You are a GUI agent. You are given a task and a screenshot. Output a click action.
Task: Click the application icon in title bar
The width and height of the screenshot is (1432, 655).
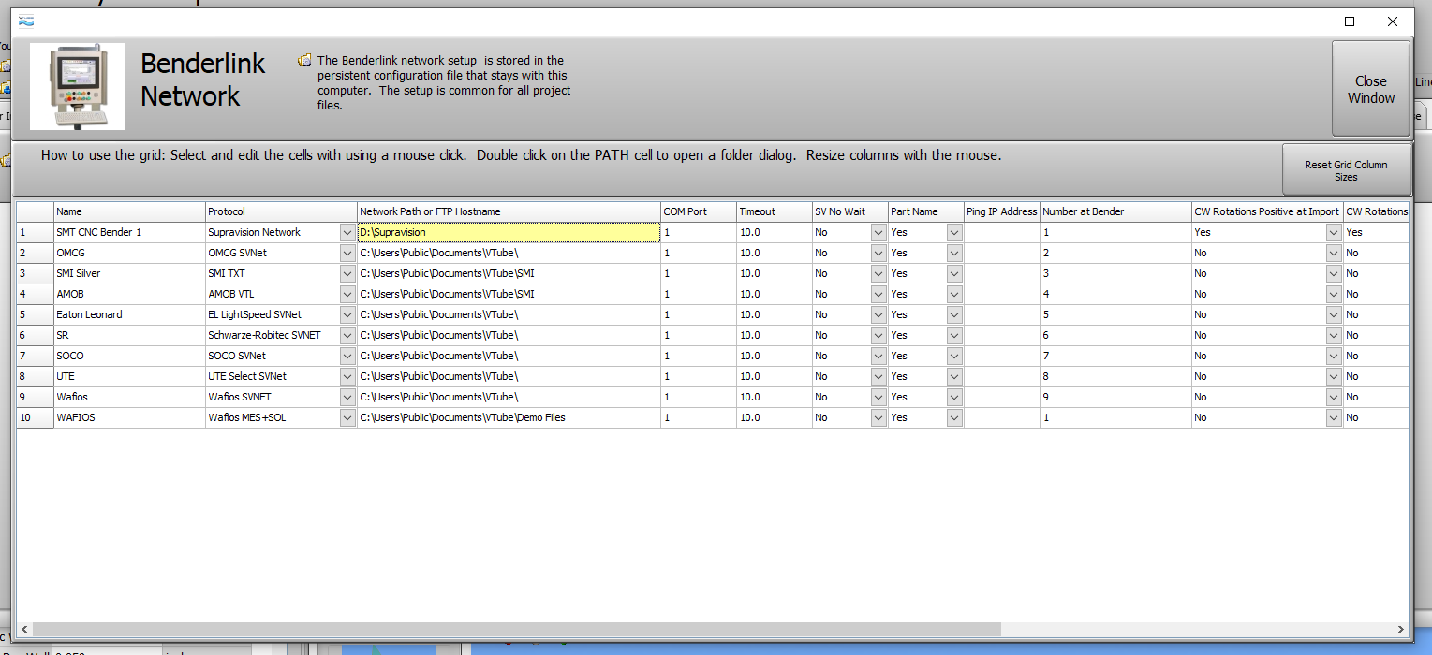coord(26,21)
